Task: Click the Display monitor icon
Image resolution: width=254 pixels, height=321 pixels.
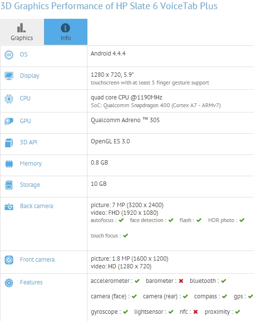Action: (9, 76)
